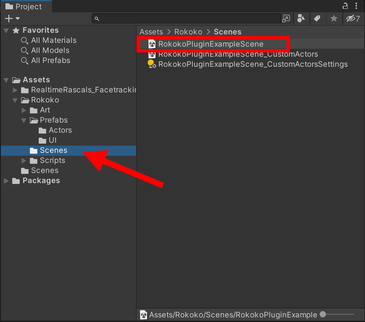Expand the RealtimeRascals_Facetracking folder arrow
The height and width of the screenshot is (322, 365).
(x=15, y=90)
